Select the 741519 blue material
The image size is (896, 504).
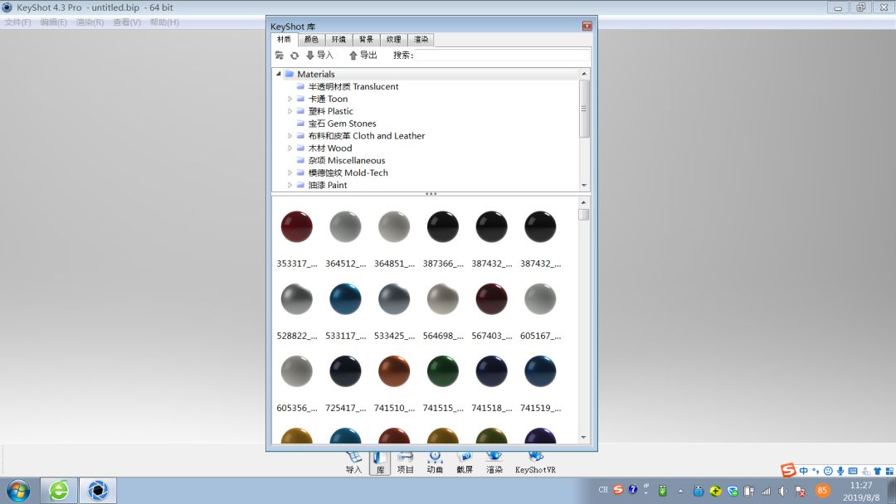tap(540, 371)
